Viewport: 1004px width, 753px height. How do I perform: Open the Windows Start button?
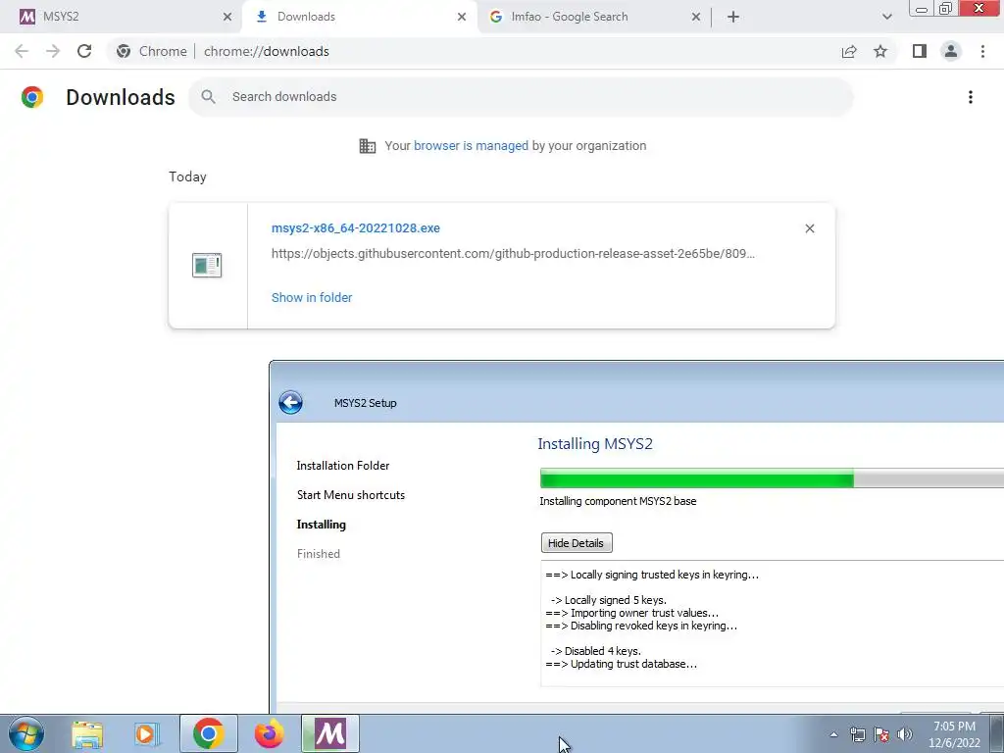tap(26, 733)
